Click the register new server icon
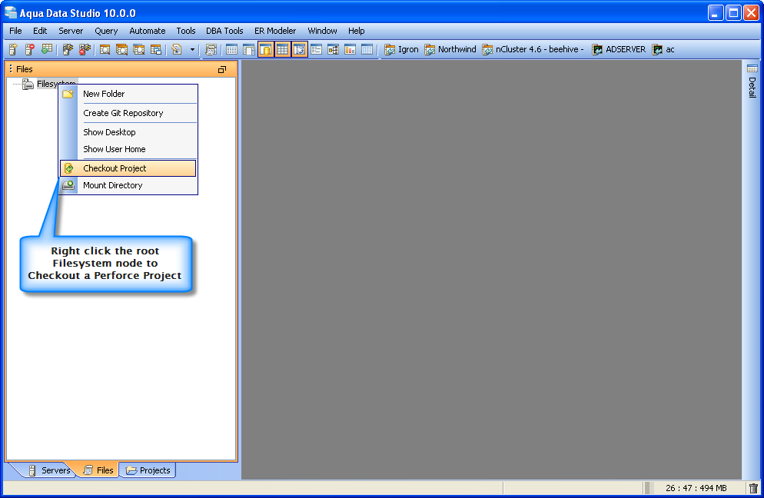This screenshot has width=764, height=498. [13, 49]
